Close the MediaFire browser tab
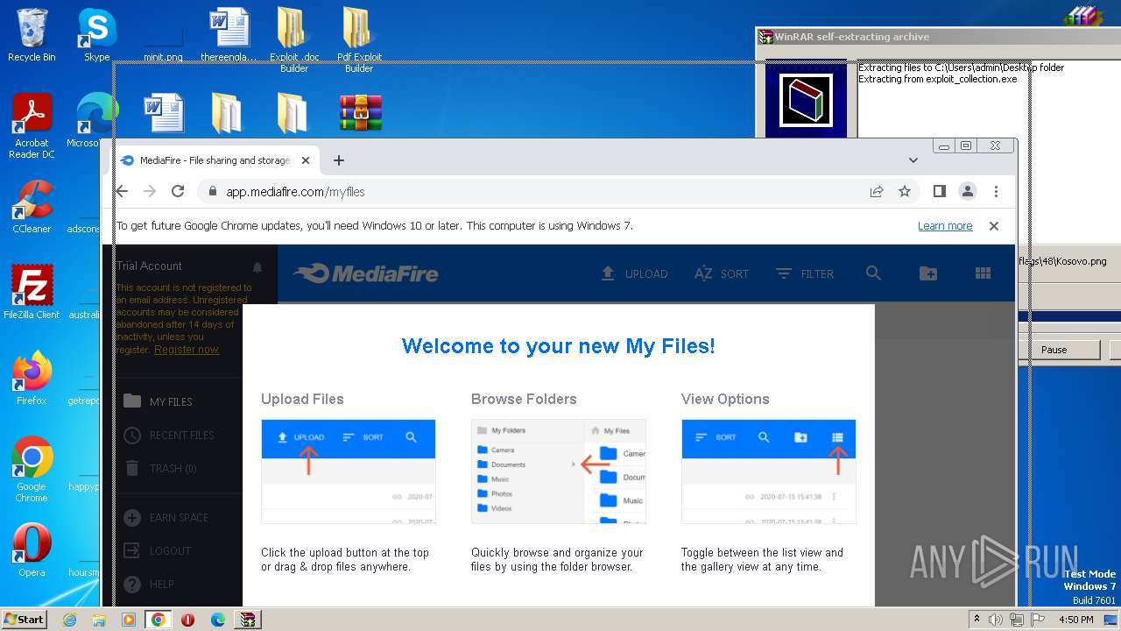Screen dimensions: 1121x631 (x=306, y=160)
